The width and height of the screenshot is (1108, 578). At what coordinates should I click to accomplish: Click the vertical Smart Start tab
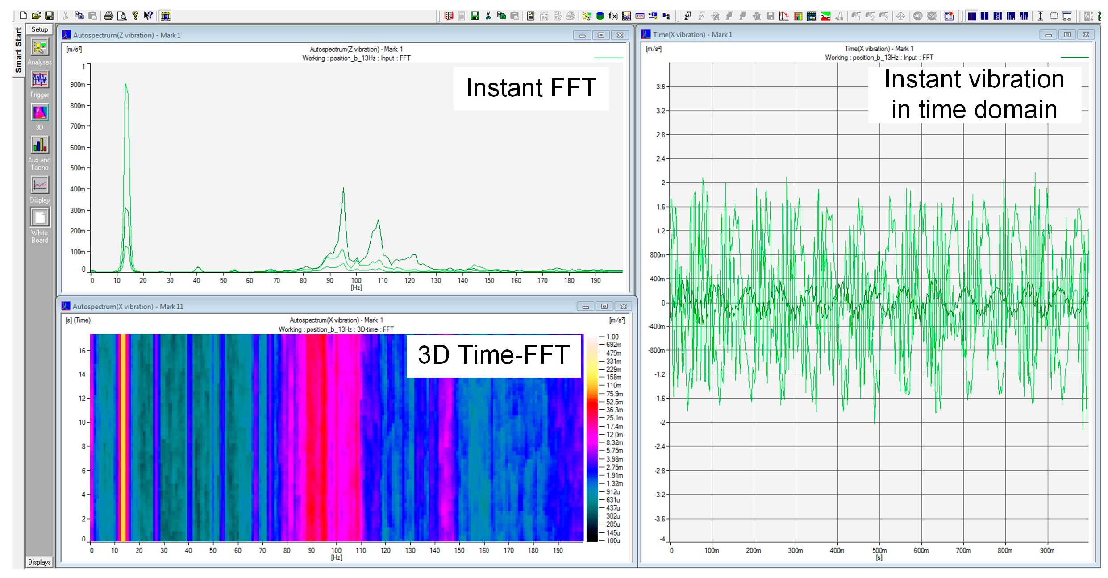pyautogui.click(x=18, y=50)
